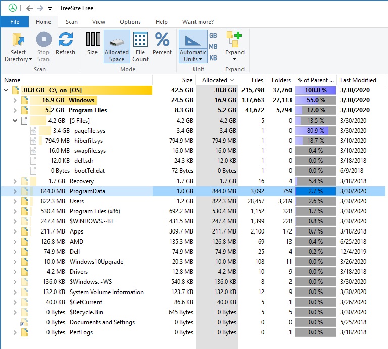Screen dimensions: 388x349
Task: Sort by Last Modified column header
Action: click(361, 80)
